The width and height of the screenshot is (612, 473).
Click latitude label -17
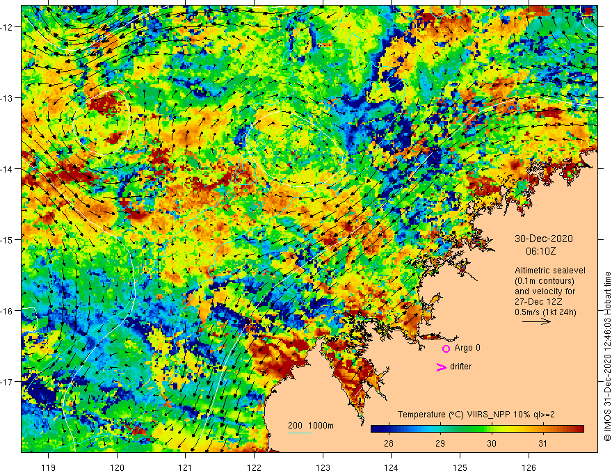coord(7,381)
